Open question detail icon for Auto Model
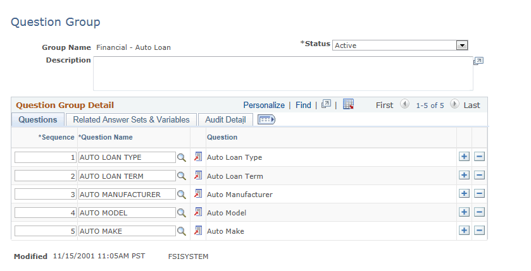 click(x=197, y=212)
